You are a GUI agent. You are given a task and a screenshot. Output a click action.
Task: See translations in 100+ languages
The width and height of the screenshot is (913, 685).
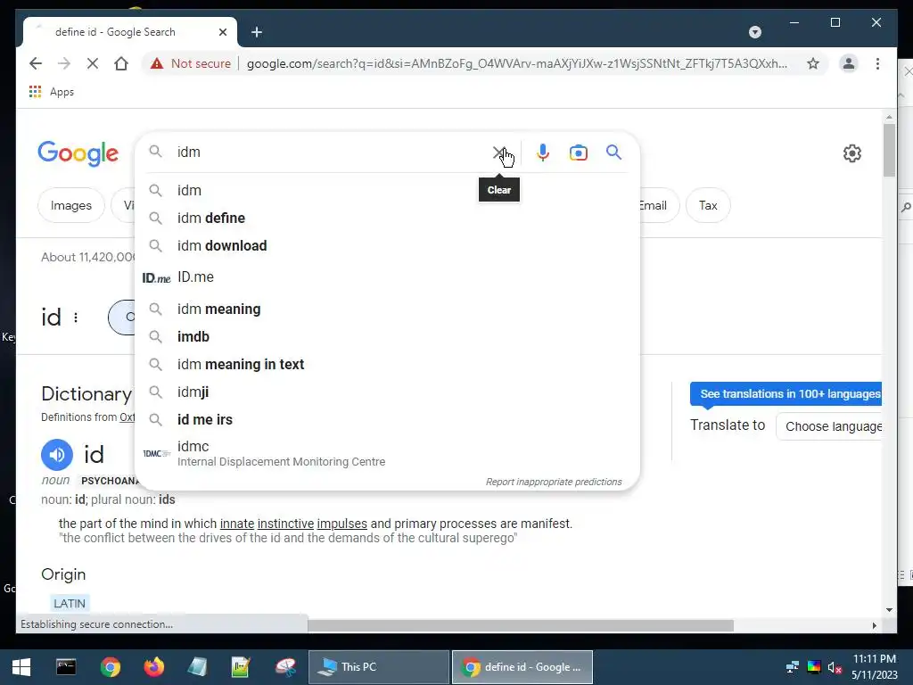pyautogui.click(x=786, y=393)
